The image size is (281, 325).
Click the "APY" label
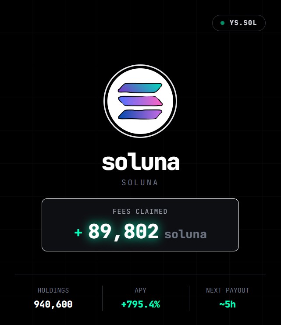click(x=140, y=290)
